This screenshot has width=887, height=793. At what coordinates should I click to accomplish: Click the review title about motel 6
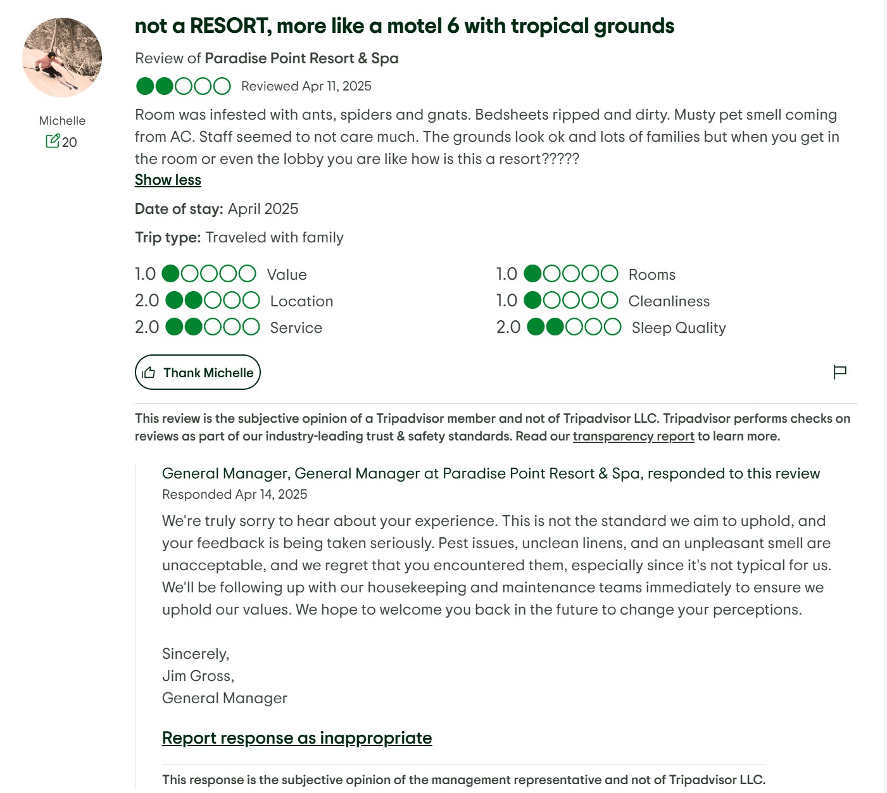point(405,26)
